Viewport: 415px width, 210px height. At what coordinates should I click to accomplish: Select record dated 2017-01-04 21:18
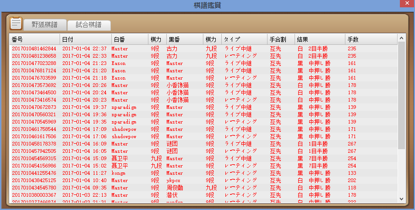pos(203,78)
